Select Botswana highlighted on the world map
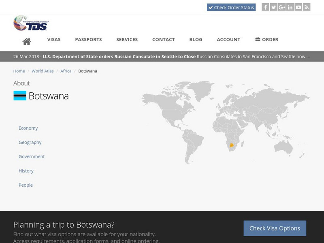Screen dimensions: 324x243 [x=231, y=145]
